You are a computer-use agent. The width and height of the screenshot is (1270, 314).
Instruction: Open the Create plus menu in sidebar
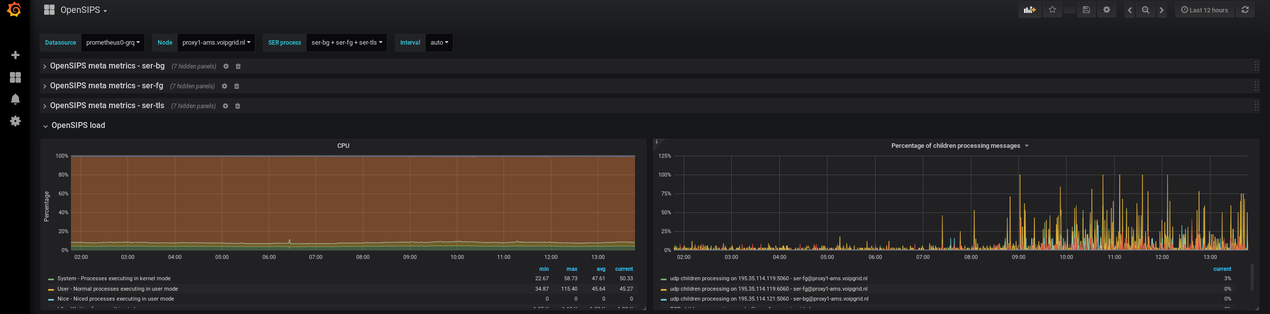pos(15,55)
